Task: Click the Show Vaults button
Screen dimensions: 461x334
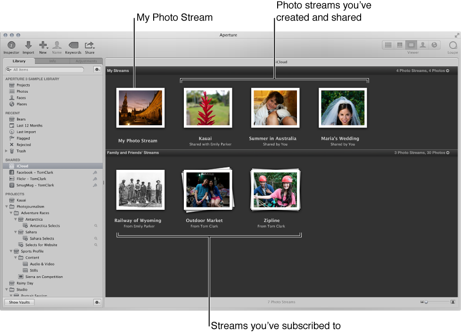Action: coord(19,302)
